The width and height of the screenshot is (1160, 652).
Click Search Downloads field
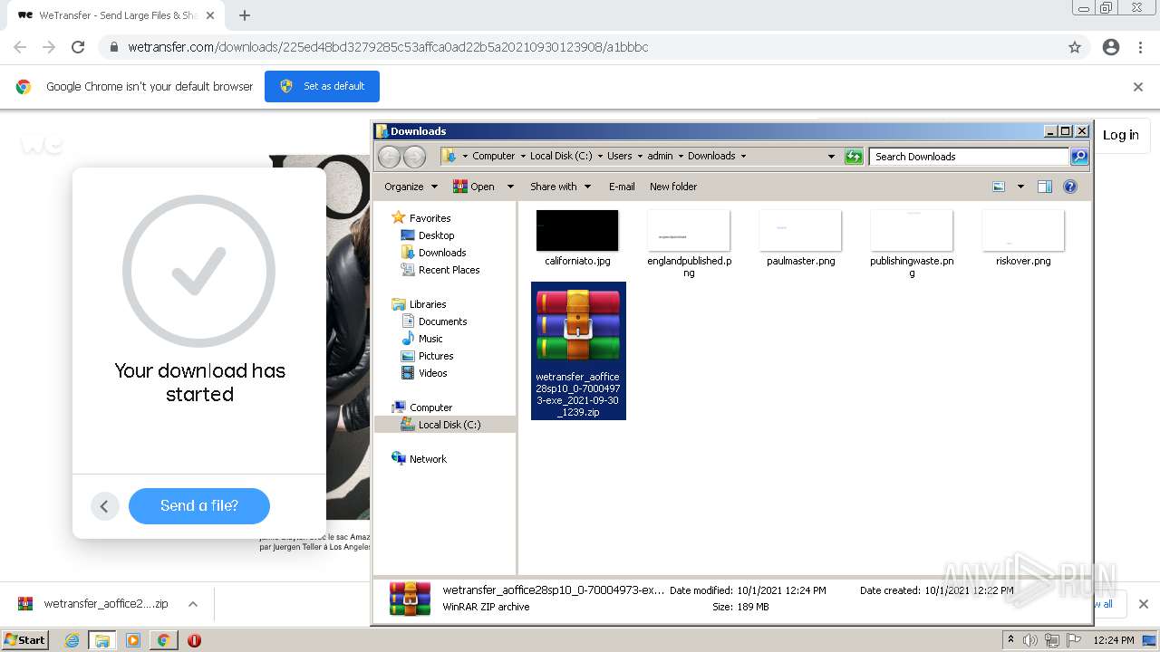click(969, 157)
